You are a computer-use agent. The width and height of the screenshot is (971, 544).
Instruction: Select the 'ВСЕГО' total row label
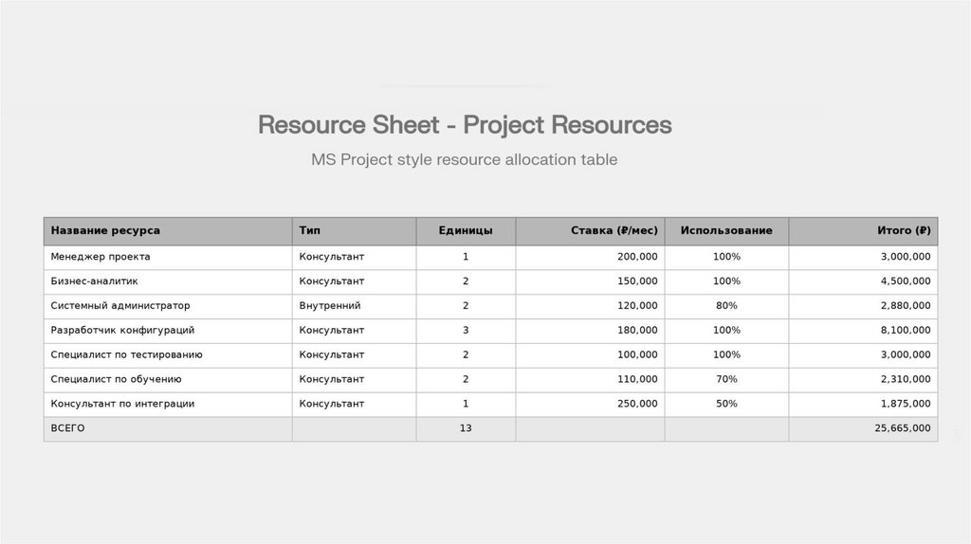point(68,428)
